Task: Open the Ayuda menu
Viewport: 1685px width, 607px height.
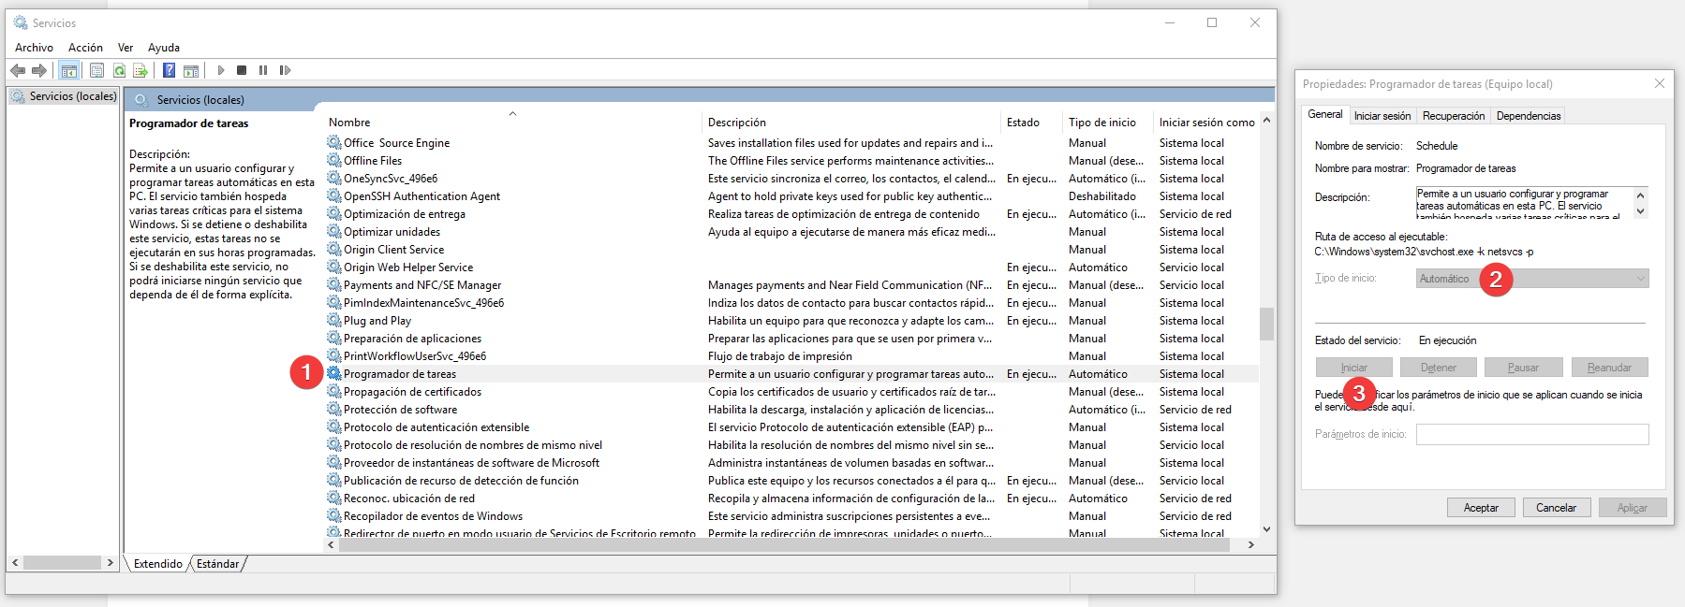Action: (x=164, y=48)
